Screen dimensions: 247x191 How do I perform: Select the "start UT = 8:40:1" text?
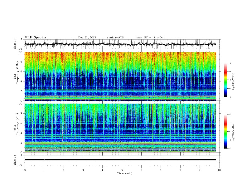[x=151, y=37]
